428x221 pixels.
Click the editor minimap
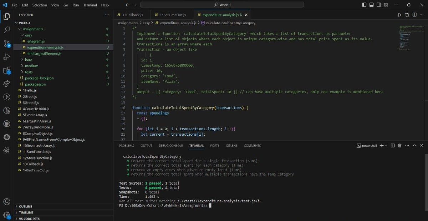click(x=411, y=38)
